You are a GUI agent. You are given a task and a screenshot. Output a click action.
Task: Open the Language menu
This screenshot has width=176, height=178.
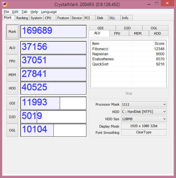[49, 12]
